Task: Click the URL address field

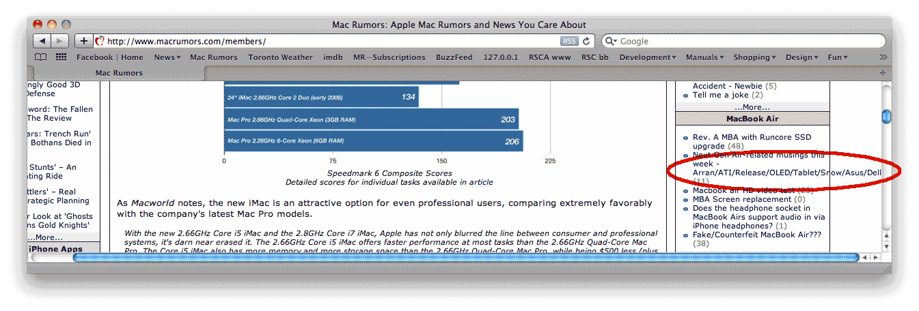Action: coord(331,42)
